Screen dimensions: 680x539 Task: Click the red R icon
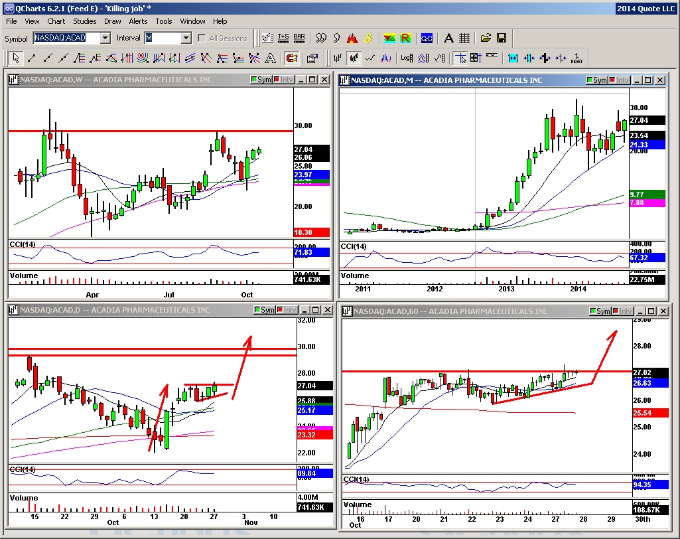pyautogui.click(x=405, y=38)
